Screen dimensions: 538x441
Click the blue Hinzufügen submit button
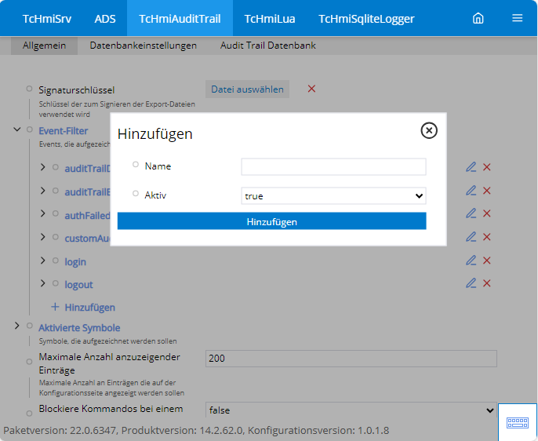(x=271, y=221)
